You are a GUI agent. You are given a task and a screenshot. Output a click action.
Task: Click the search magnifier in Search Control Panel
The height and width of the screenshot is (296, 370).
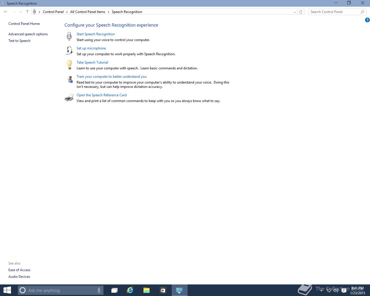click(362, 12)
